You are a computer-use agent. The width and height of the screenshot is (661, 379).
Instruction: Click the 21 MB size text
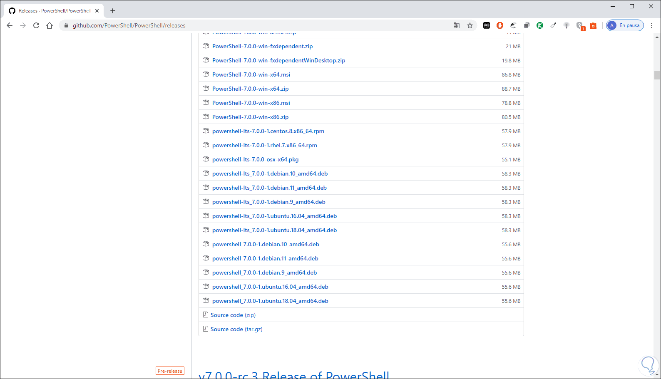(513, 46)
